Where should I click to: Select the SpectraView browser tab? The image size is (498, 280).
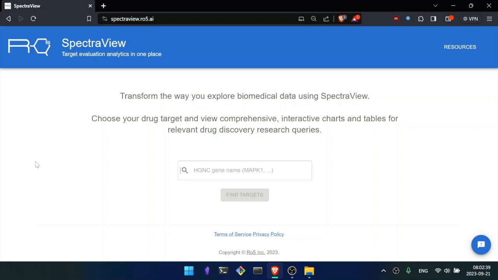click(47, 6)
